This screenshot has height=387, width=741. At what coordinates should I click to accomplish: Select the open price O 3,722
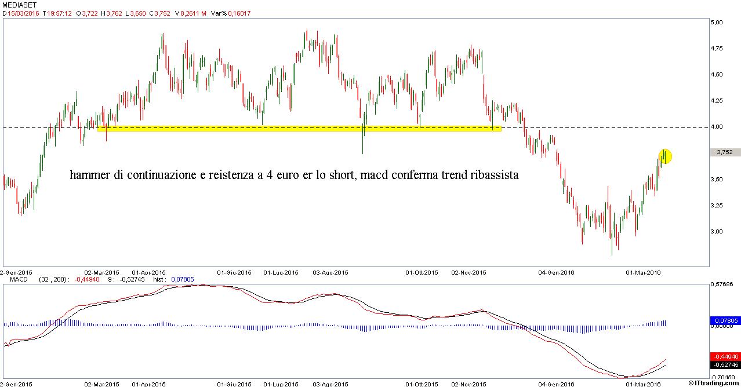coord(86,13)
